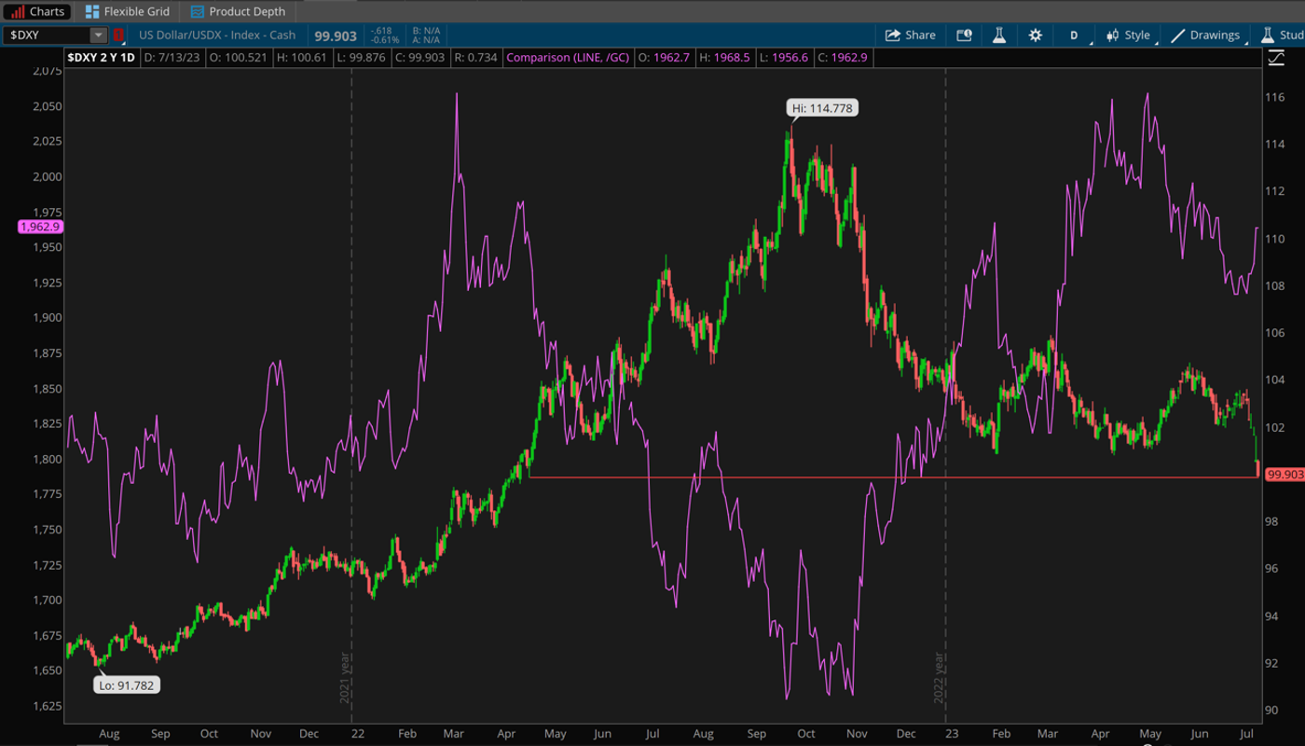
Task: Click the red 99.903 last price tag
Action: (1285, 475)
